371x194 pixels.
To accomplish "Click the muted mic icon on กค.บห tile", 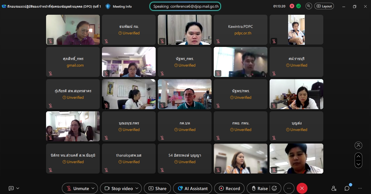I will (162, 138).
